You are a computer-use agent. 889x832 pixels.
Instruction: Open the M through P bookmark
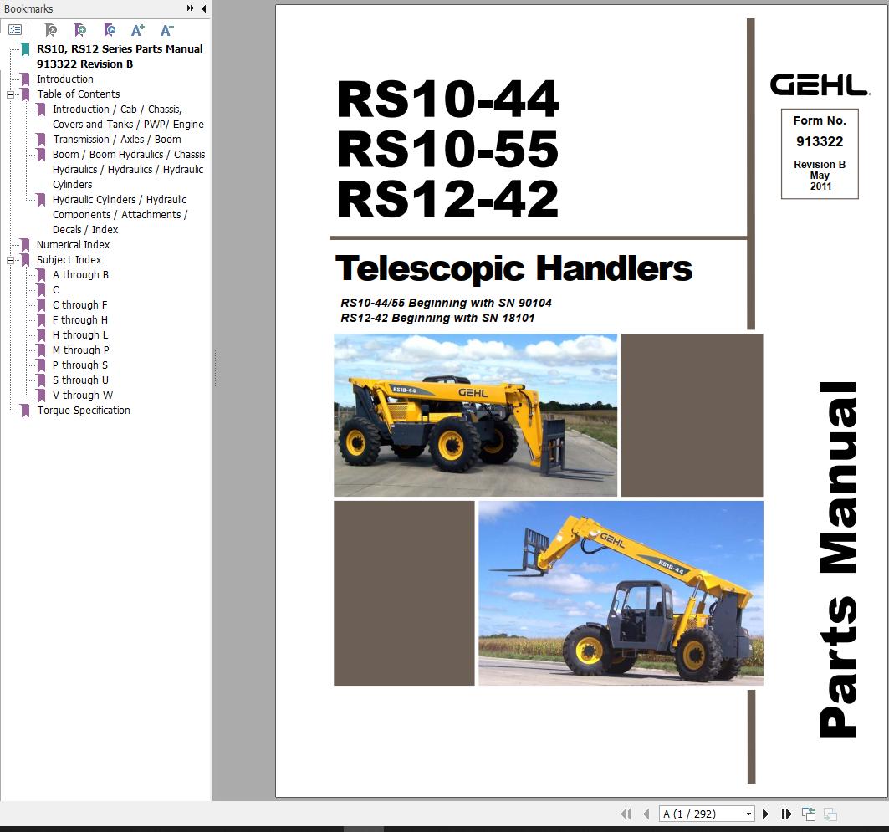click(81, 350)
